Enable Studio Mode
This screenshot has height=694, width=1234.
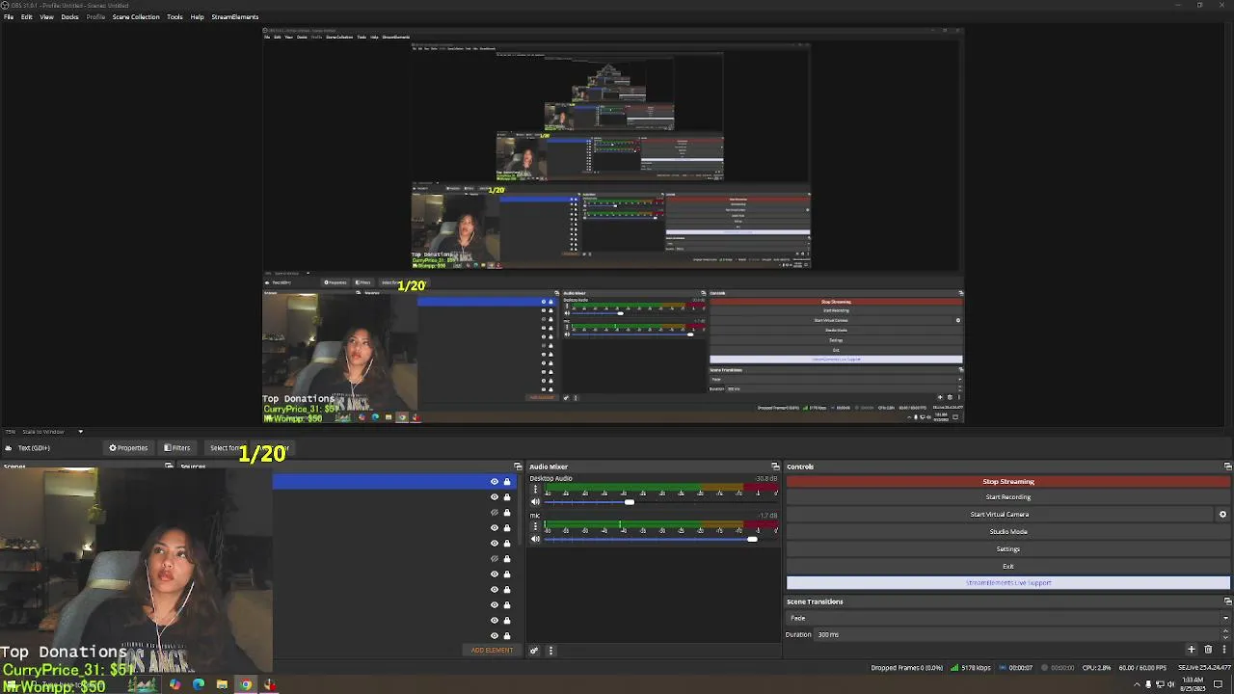(x=1008, y=531)
